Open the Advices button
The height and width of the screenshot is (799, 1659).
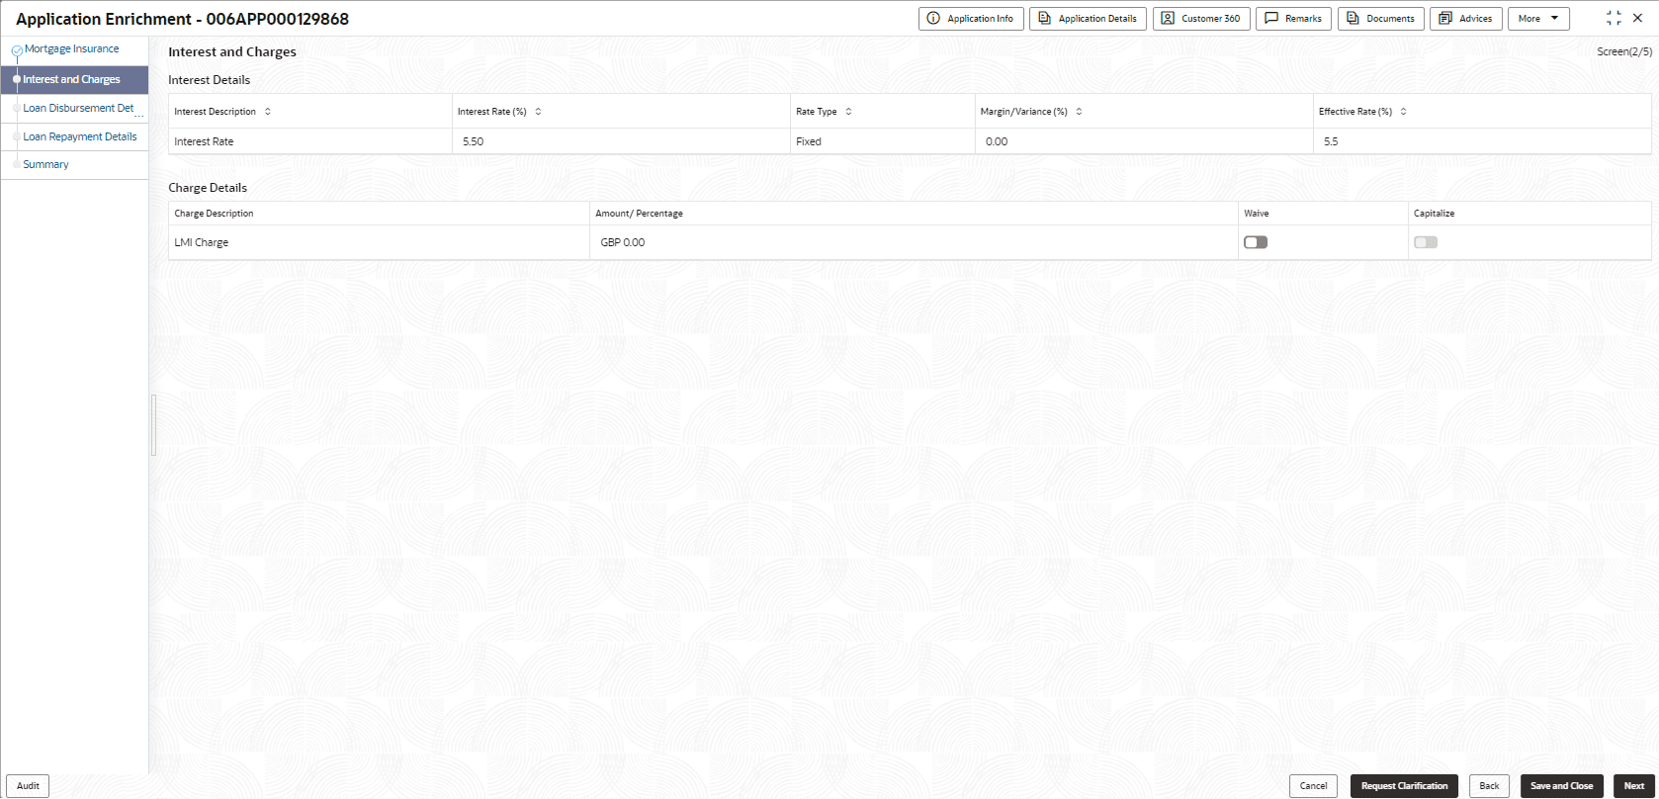tap(1466, 19)
